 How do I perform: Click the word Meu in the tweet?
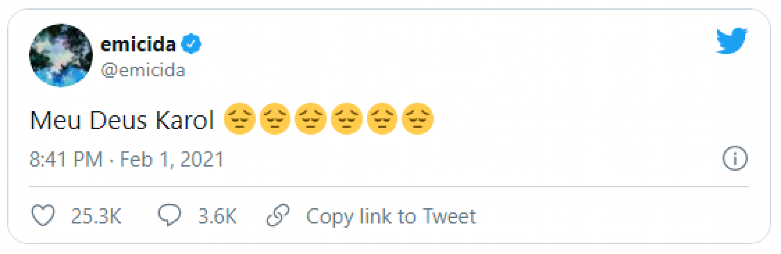coord(55,120)
